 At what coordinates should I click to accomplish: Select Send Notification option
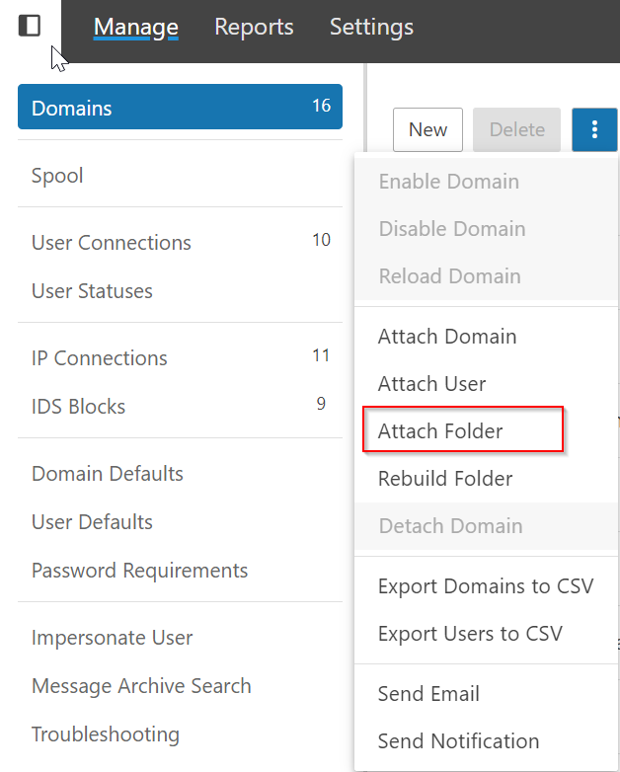coord(458,741)
